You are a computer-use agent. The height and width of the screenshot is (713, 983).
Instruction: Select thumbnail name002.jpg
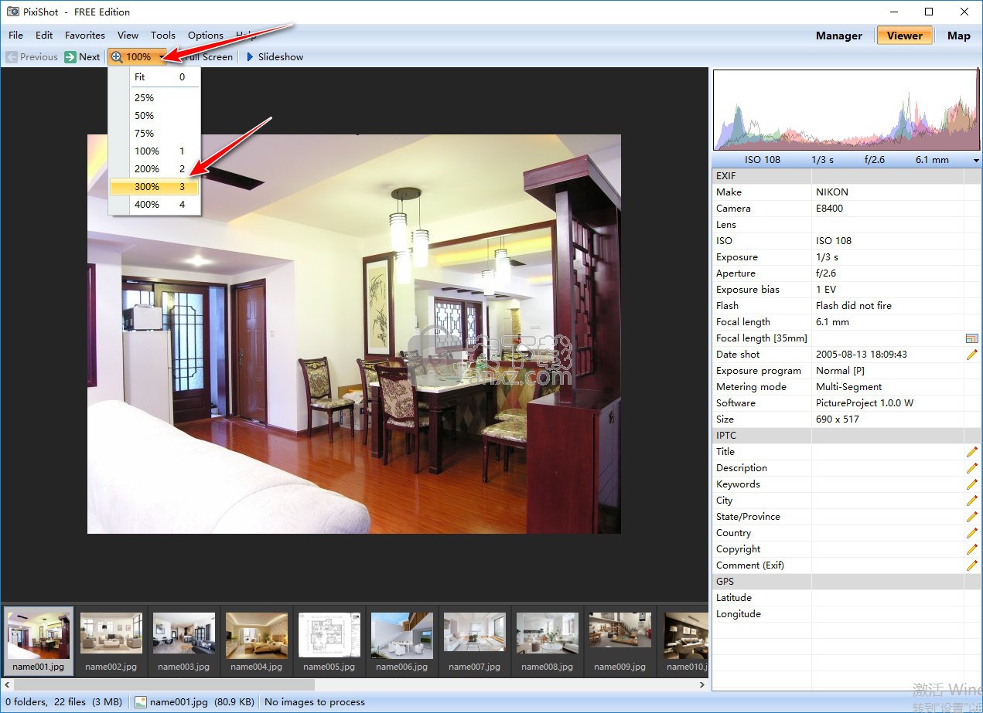tap(111, 641)
